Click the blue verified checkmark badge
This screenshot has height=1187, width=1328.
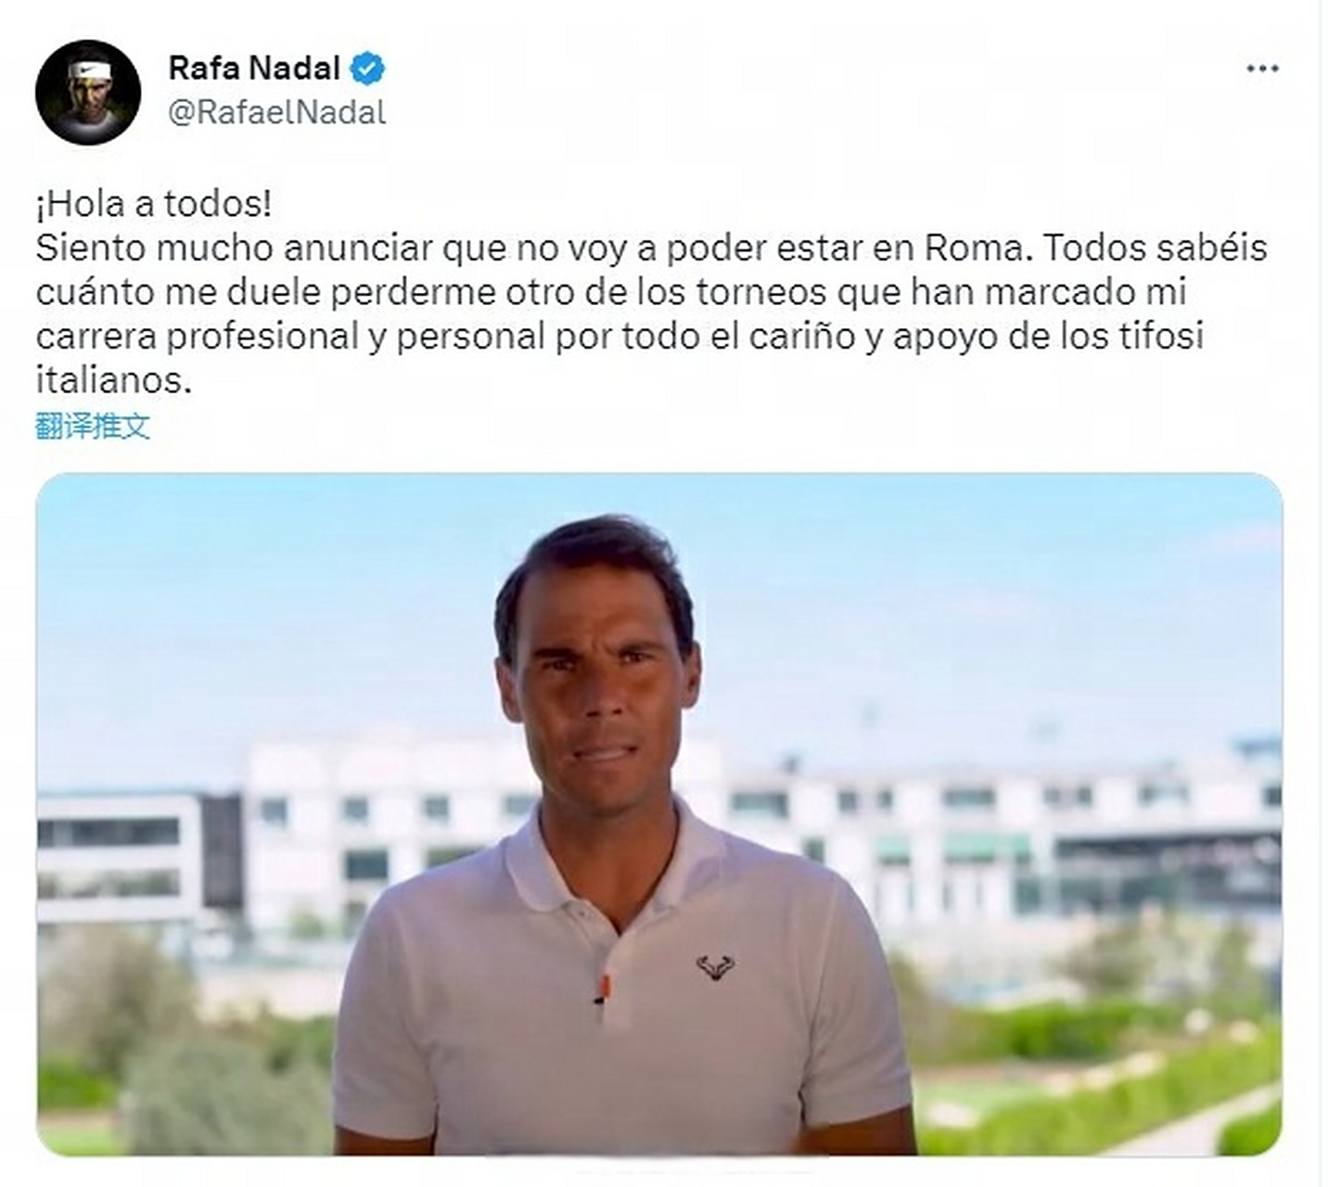368,68
